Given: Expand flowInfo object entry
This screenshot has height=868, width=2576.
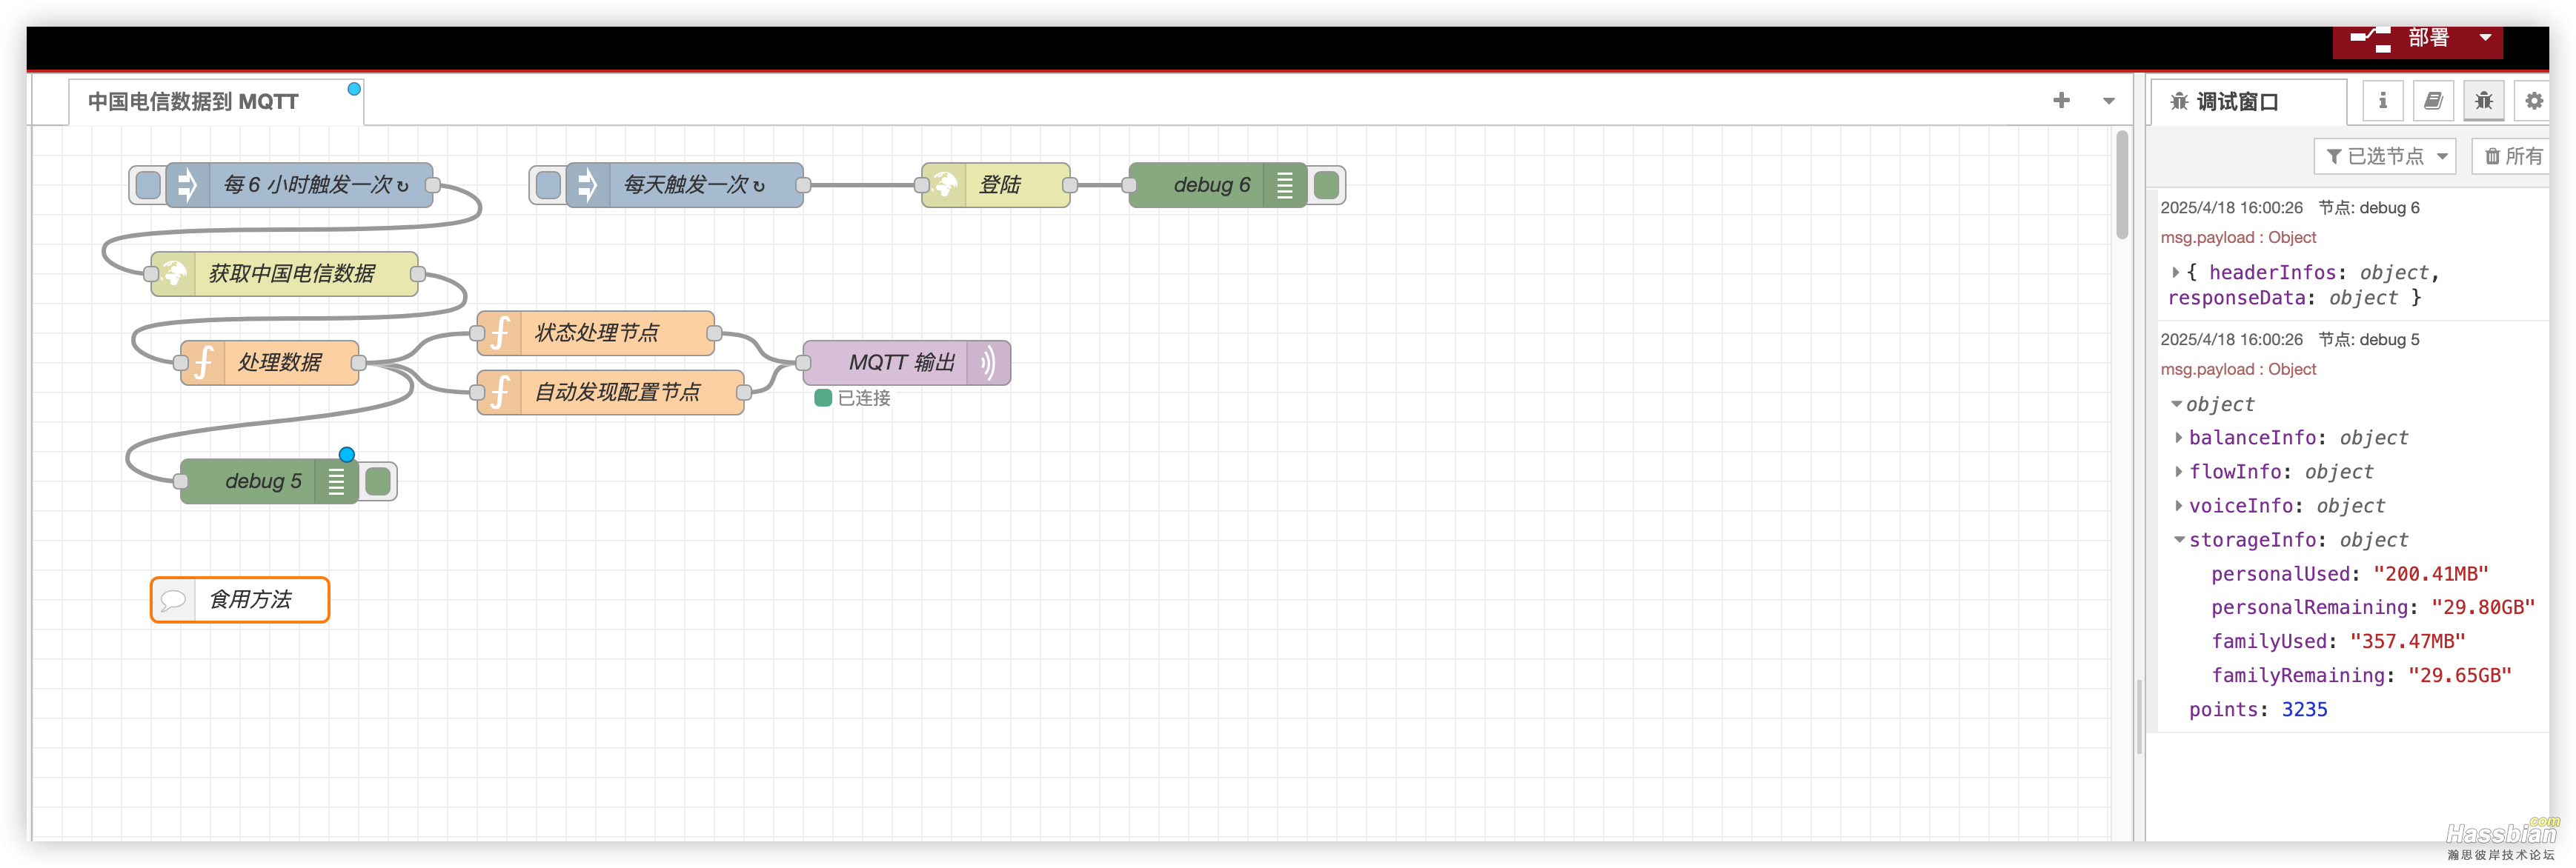Looking at the screenshot, I should click(x=2179, y=472).
